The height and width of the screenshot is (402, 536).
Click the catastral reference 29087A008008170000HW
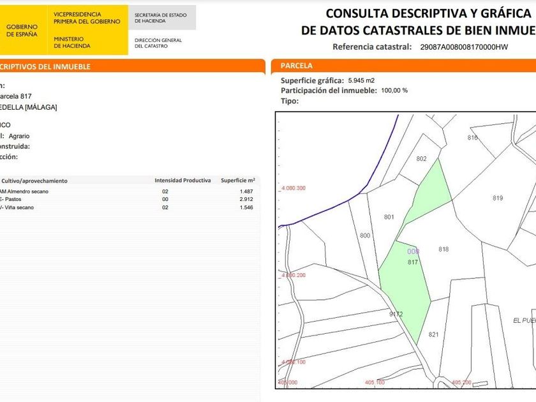tap(464, 47)
